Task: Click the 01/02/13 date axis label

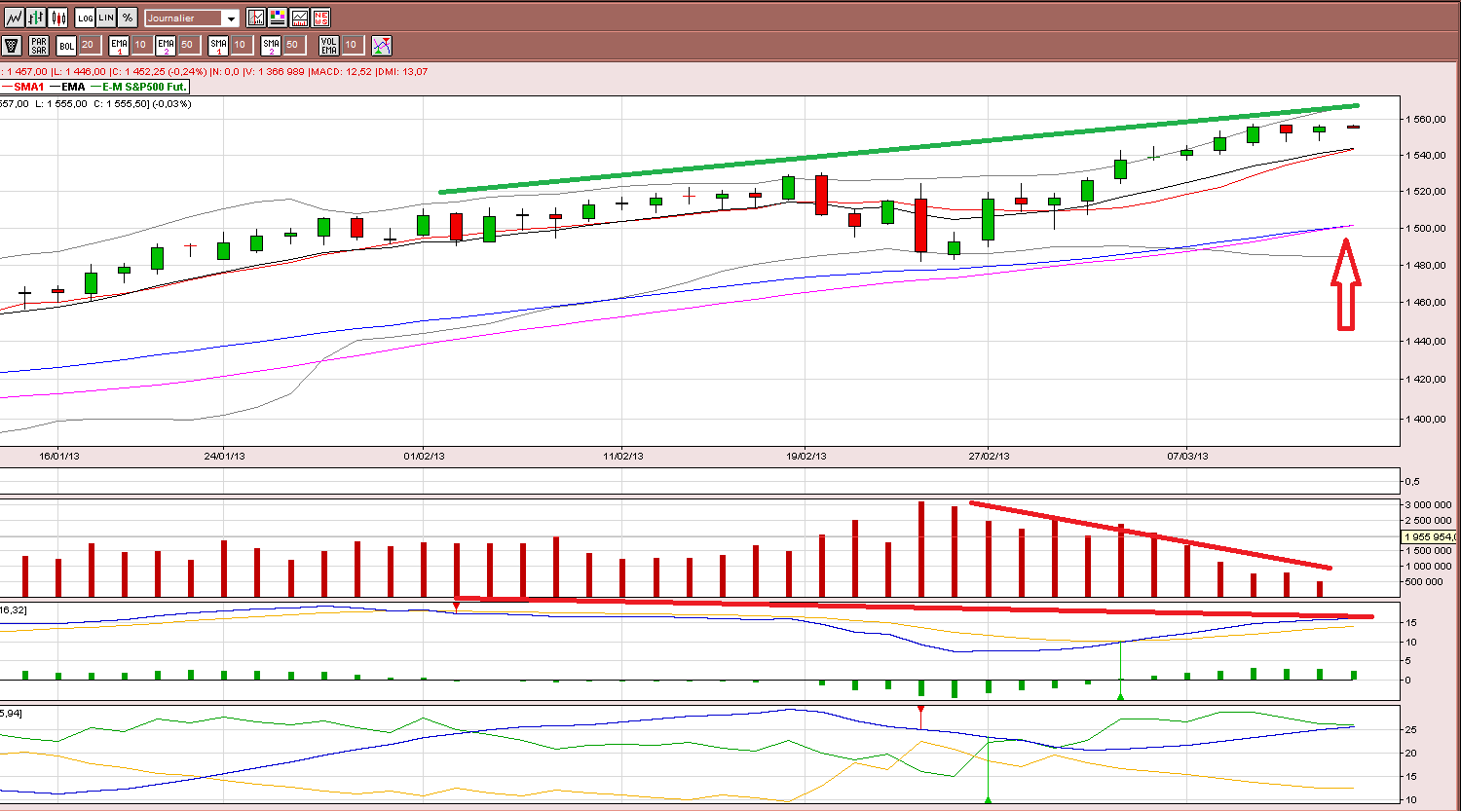Action: pos(424,455)
